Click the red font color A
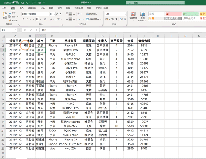The height and width of the screenshot is (159, 206). pyautogui.click(x=51, y=19)
